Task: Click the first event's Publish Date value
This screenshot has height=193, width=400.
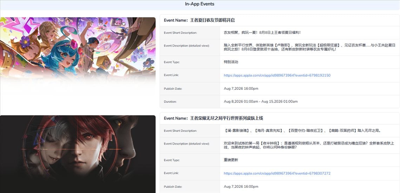Action: tap(241, 88)
